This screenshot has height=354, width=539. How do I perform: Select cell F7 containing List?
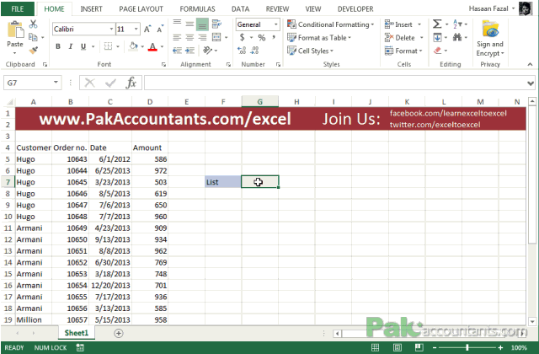[223, 182]
